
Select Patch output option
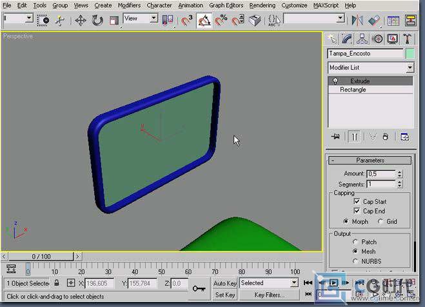coord(355,242)
